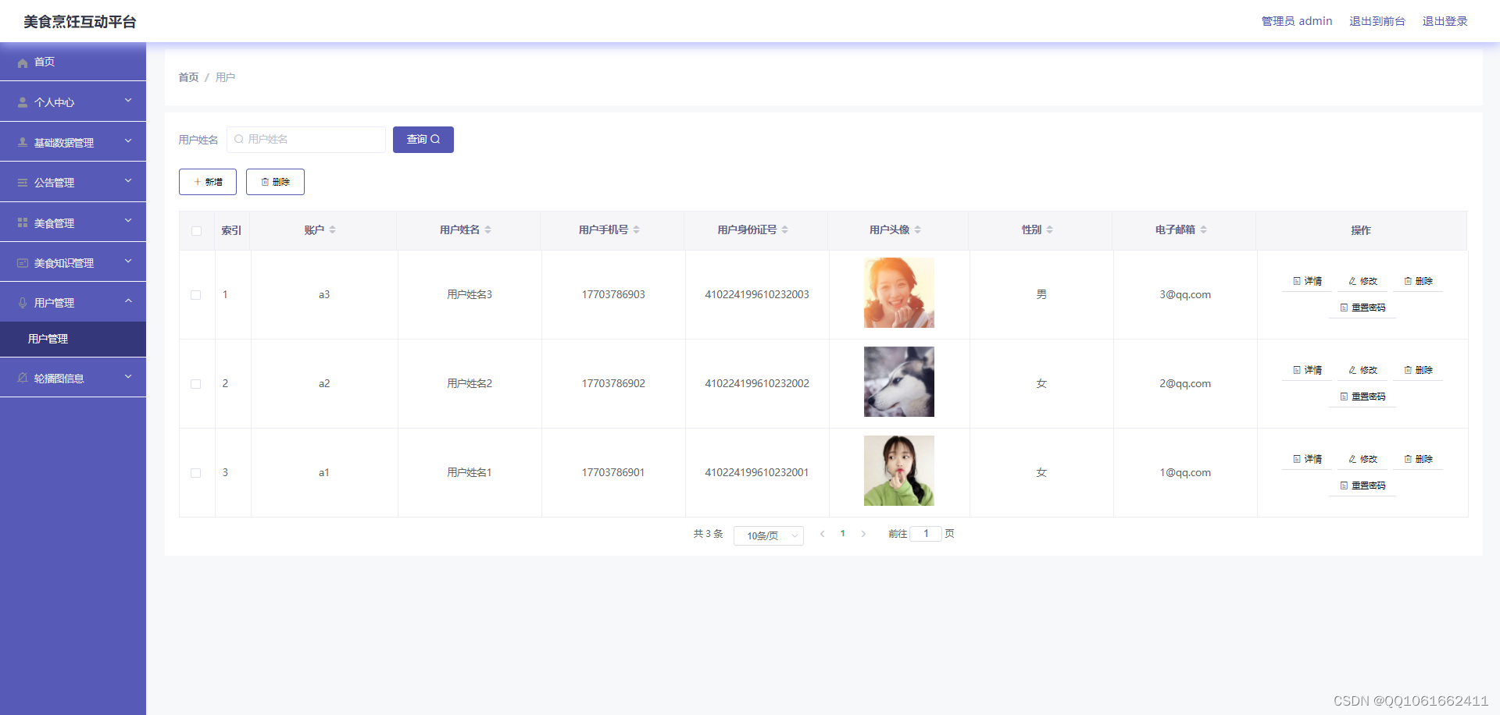1500x715 pixels.
Task: Toggle the select-all checkbox in table header
Action: click(x=196, y=230)
